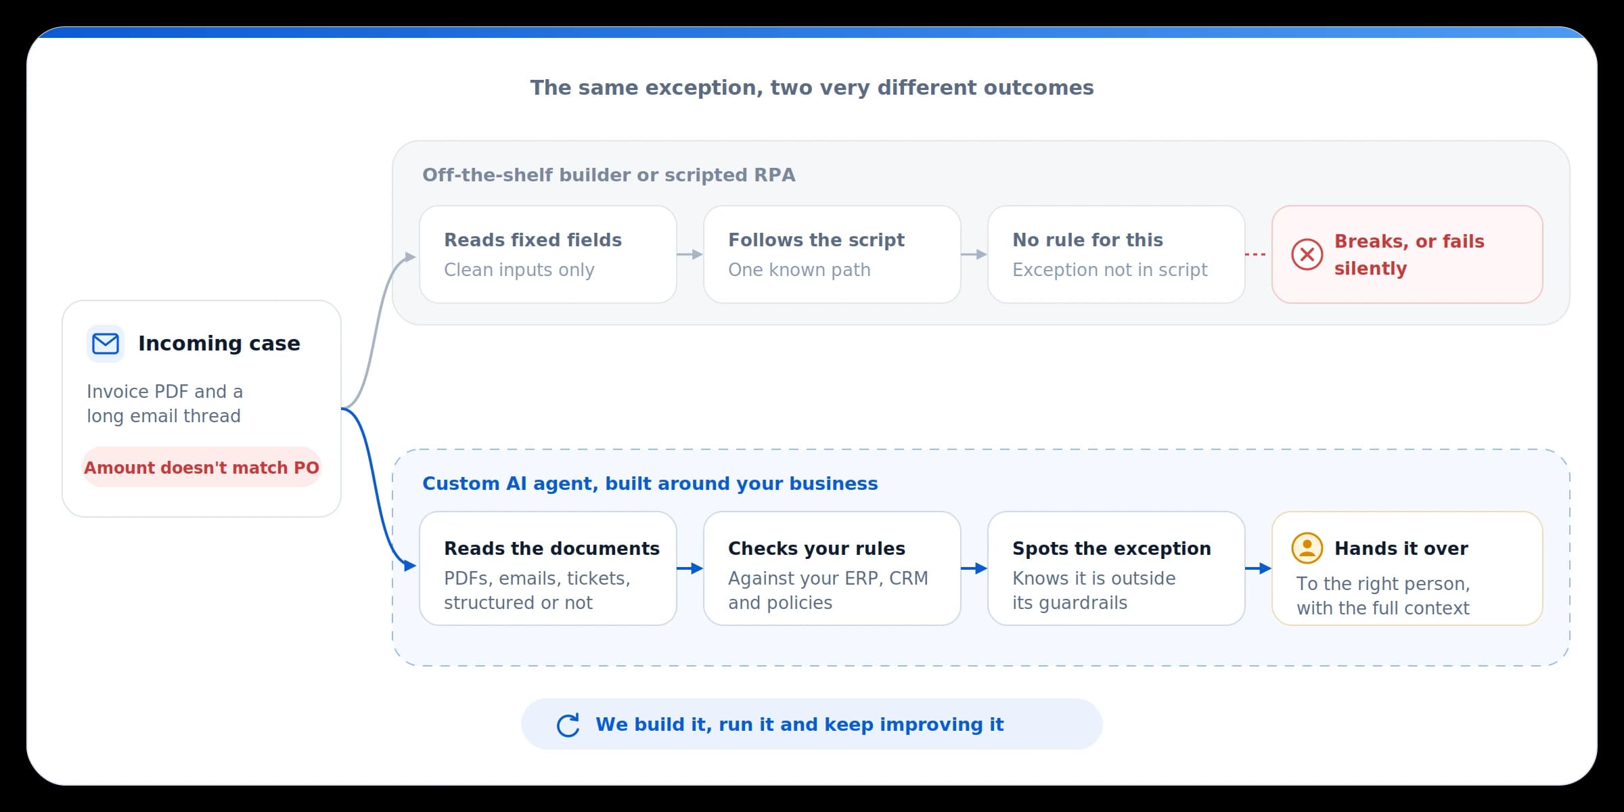
Task: Select the "Spots the exception" card
Action: pyautogui.click(x=1116, y=568)
